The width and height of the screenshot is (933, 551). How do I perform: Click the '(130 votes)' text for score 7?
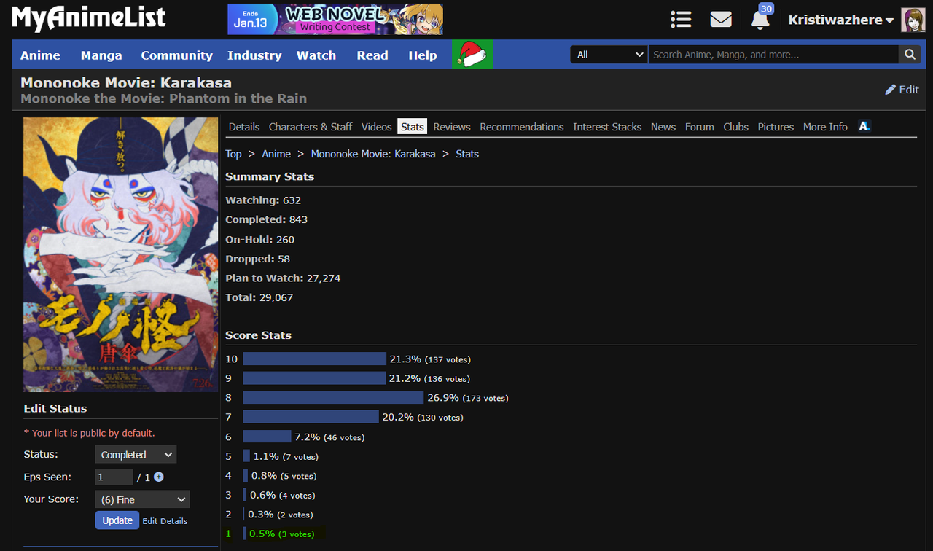[440, 418]
